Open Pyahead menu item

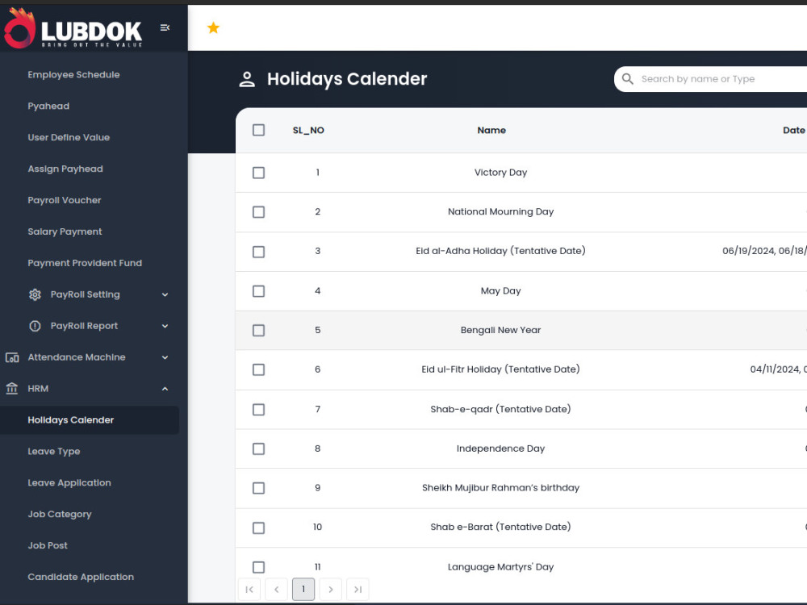[48, 106]
